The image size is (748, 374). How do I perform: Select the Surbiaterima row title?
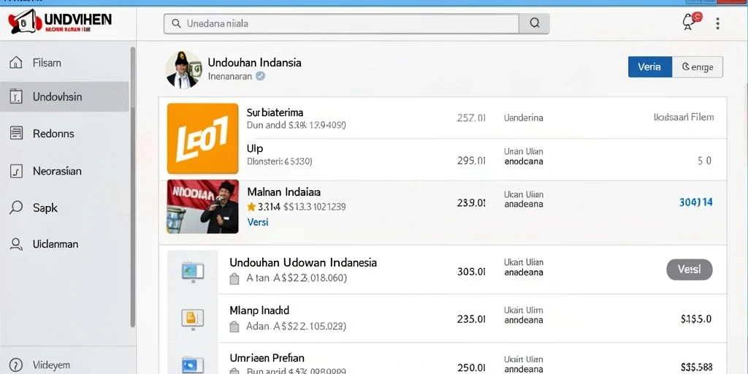click(275, 112)
